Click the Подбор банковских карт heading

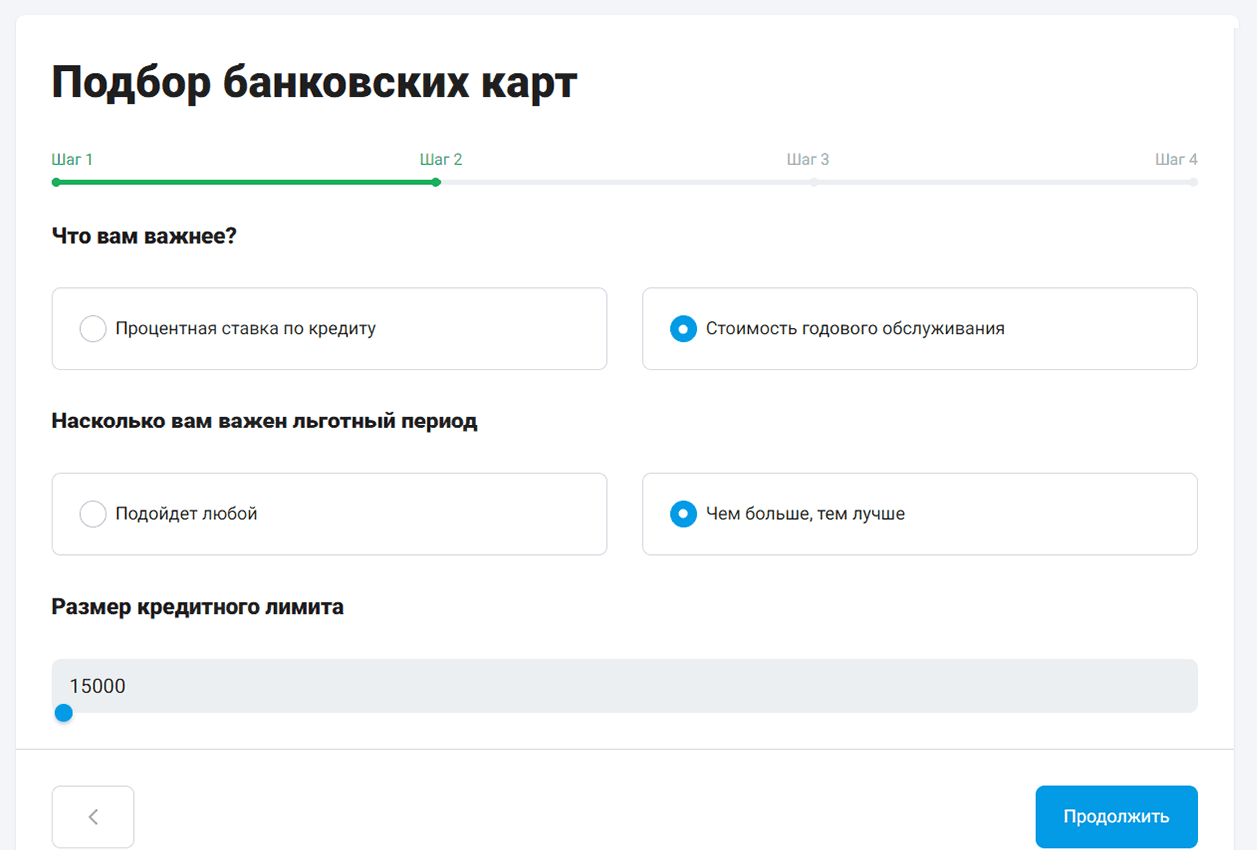pos(314,83)
